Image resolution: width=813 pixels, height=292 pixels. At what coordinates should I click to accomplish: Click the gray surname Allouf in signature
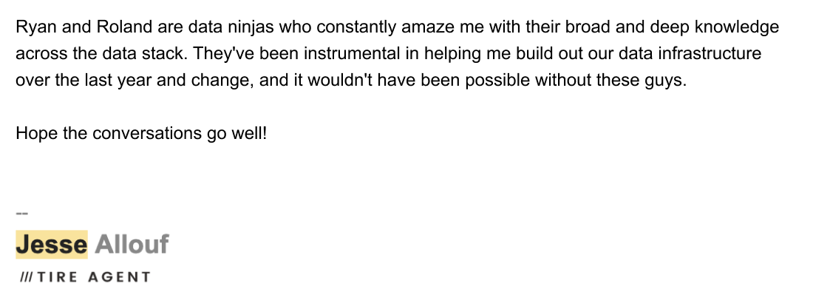[132, 244]
